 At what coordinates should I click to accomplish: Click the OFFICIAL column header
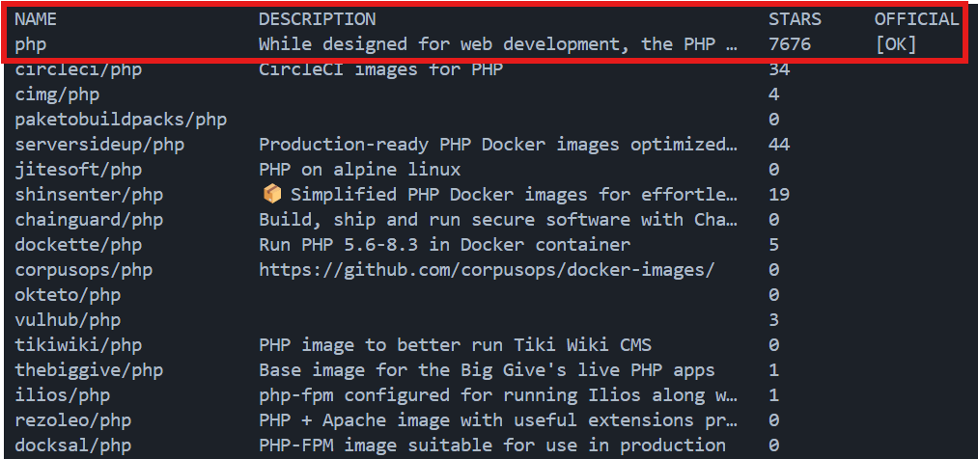tap(916, 20)
